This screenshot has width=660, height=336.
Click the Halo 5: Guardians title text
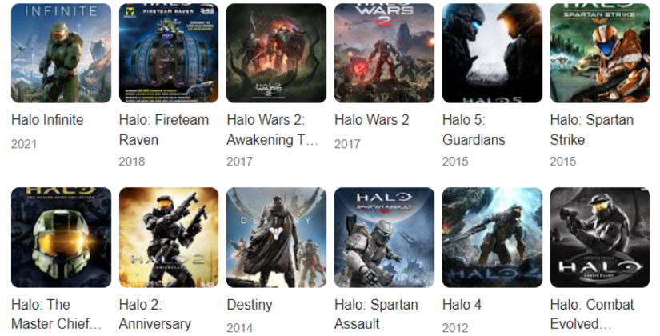[x=474, y=130]
